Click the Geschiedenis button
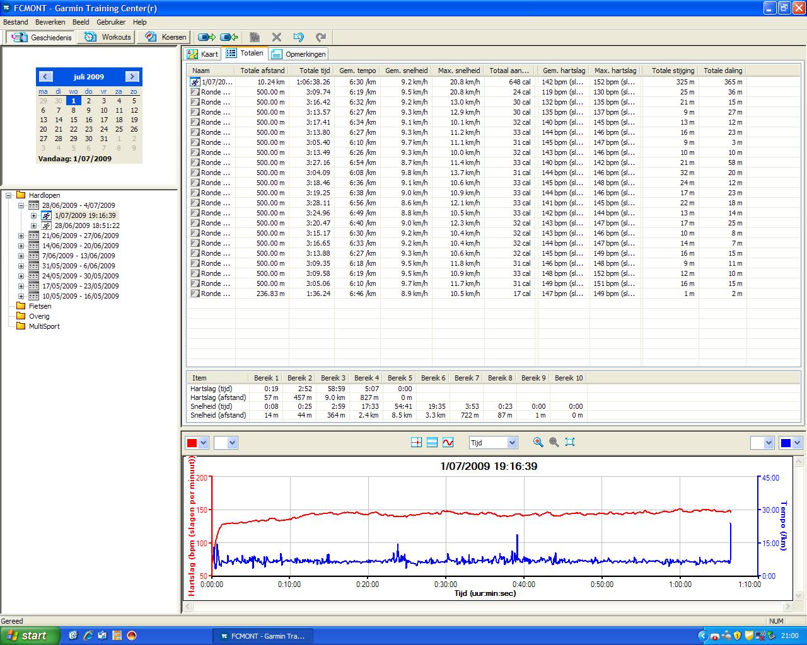The width and height of the screenshot is (807, 645). 42,37
